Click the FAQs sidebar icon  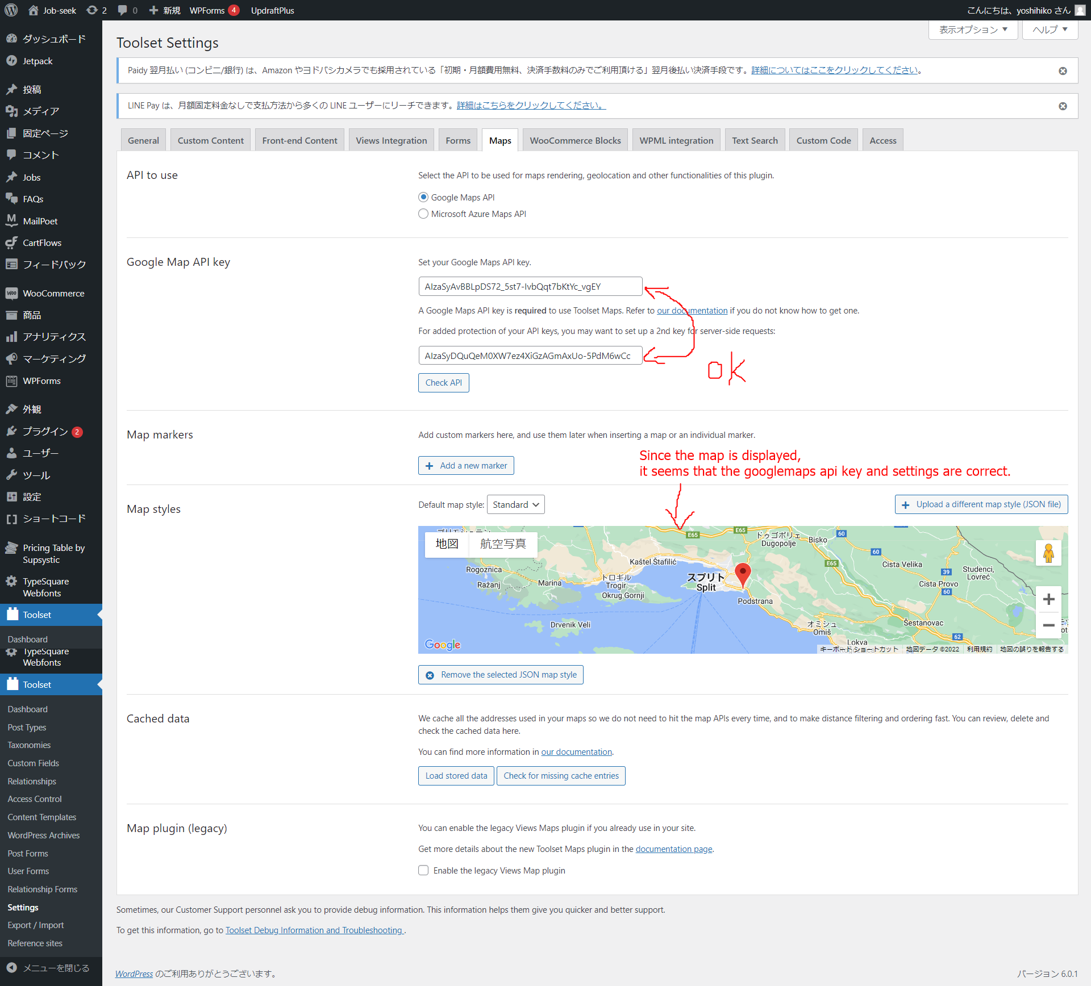click(11, 199)
